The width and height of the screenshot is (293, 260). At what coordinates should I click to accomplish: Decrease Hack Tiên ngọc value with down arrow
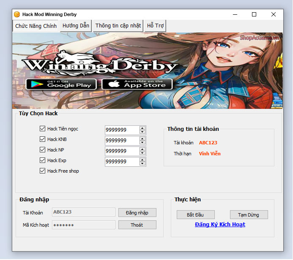(142, 132)
